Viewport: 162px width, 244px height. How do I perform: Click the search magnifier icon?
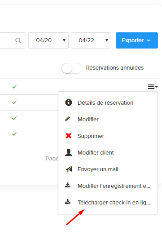click(18, 40)
